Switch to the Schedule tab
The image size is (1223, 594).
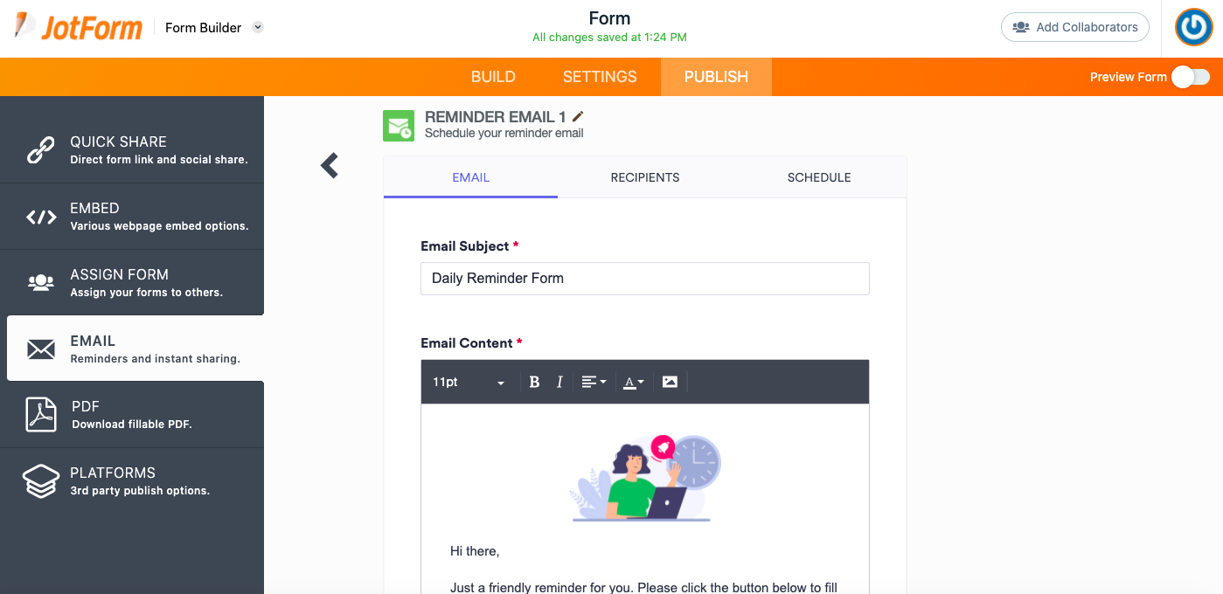click(818, 177)
